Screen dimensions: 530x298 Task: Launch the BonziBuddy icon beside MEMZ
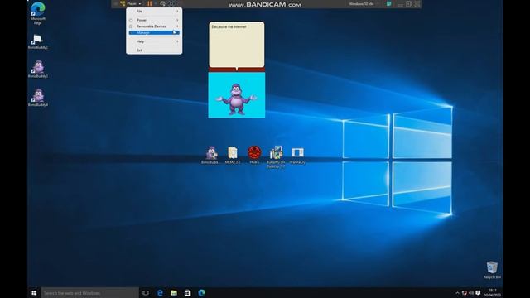pyautogui.click(x=211, y=156)
